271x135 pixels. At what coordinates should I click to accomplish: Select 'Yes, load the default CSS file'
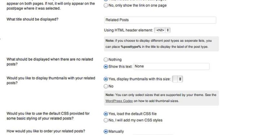(x=106, y=114)
